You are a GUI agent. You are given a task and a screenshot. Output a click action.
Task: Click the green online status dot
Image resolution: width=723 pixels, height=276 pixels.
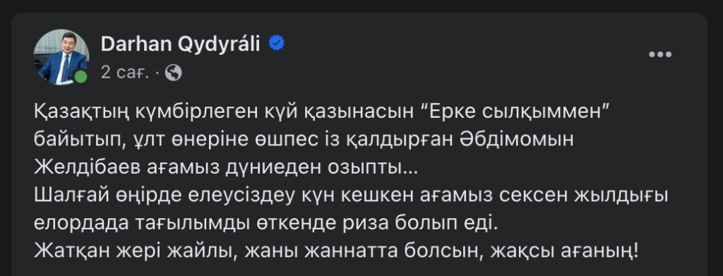coord(80,76)
